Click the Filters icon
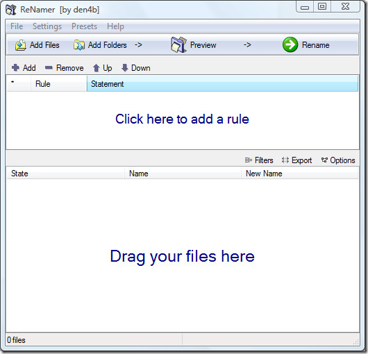 (x=249, y=160)
